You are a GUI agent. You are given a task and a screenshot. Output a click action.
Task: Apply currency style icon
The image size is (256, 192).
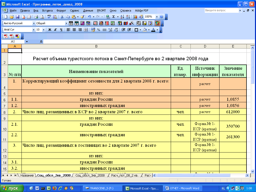click(93, 30)
